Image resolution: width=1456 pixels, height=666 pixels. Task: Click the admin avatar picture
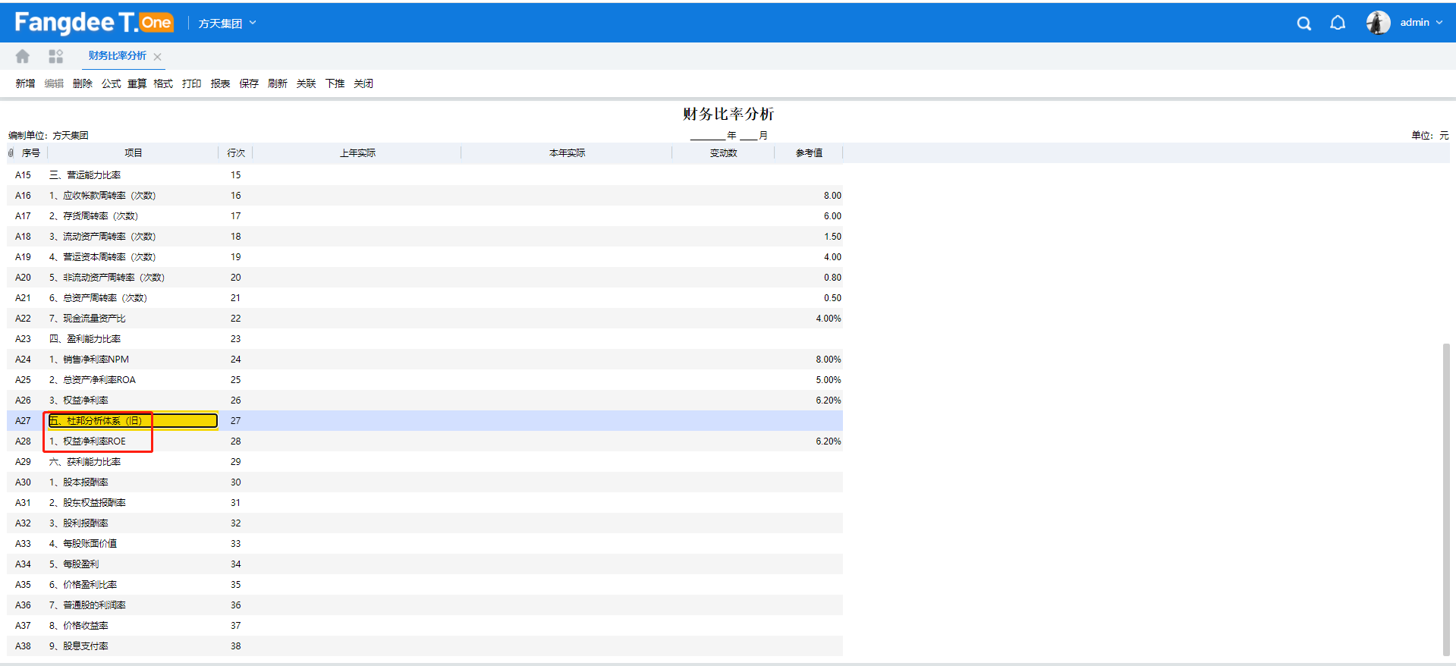coord(1378,23)
